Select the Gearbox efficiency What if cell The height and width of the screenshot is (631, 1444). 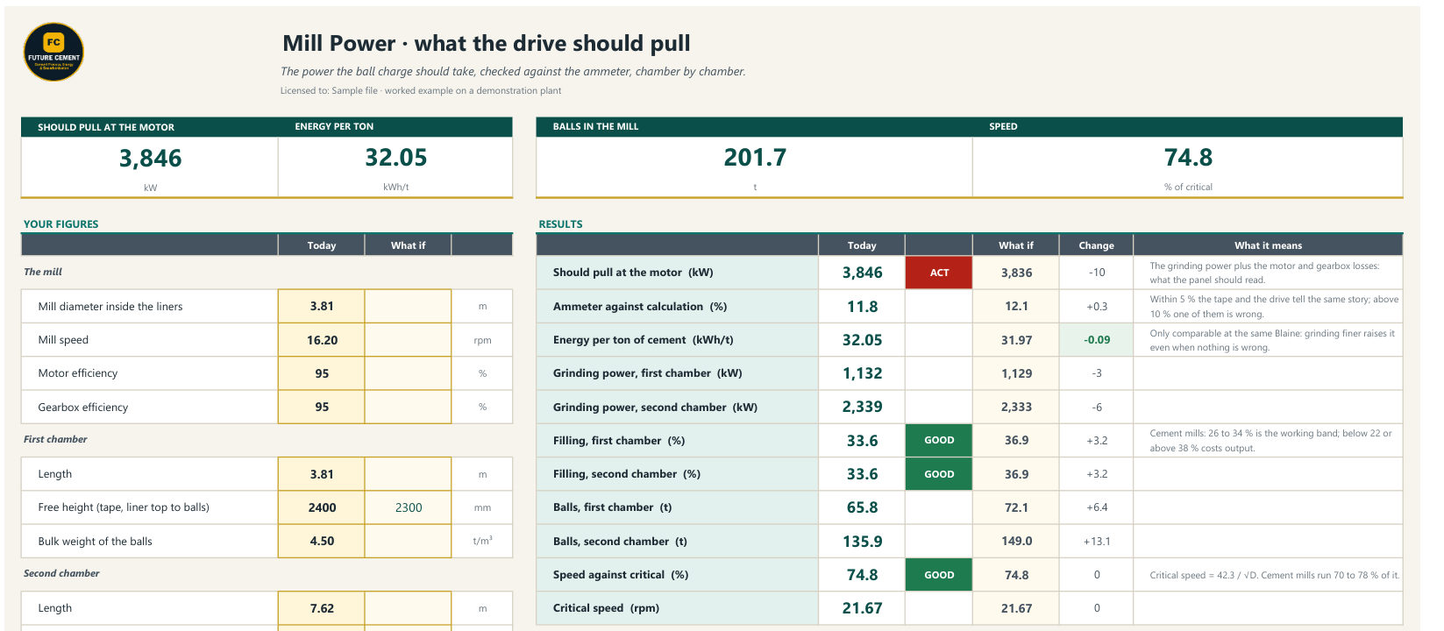(408, 407)
